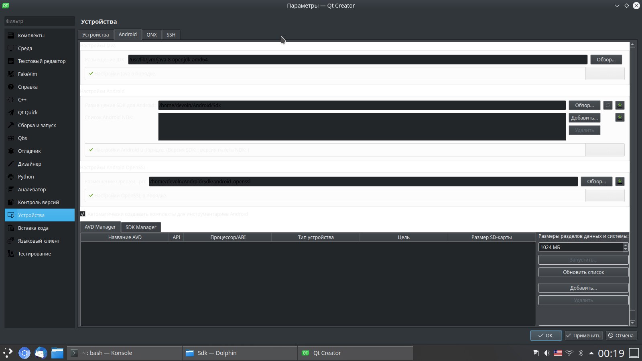Open the Wi-Fi network tray icon
This screenshot has height=361, width=642.
(569, 353)
